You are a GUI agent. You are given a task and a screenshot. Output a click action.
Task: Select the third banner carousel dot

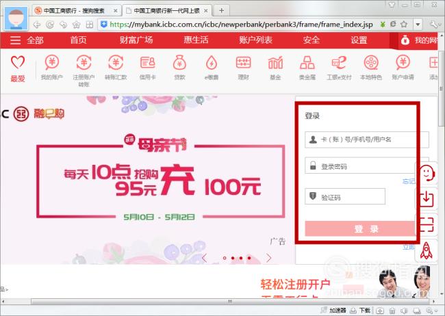[x=241, y=258]
